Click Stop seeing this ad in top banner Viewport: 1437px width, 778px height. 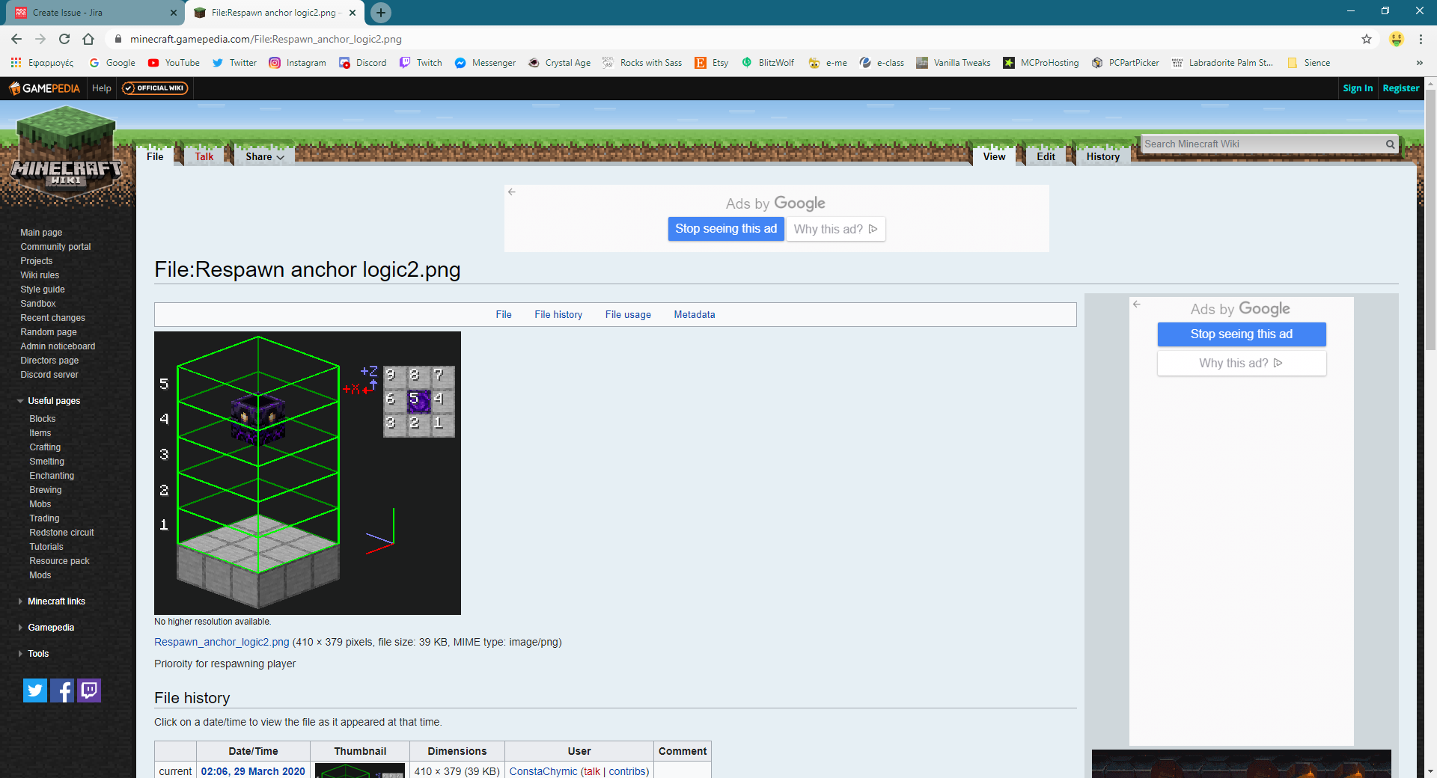click(726, 229)
